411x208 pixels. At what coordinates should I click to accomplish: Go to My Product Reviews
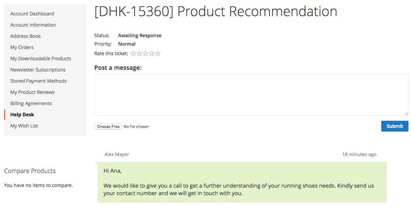32,92
